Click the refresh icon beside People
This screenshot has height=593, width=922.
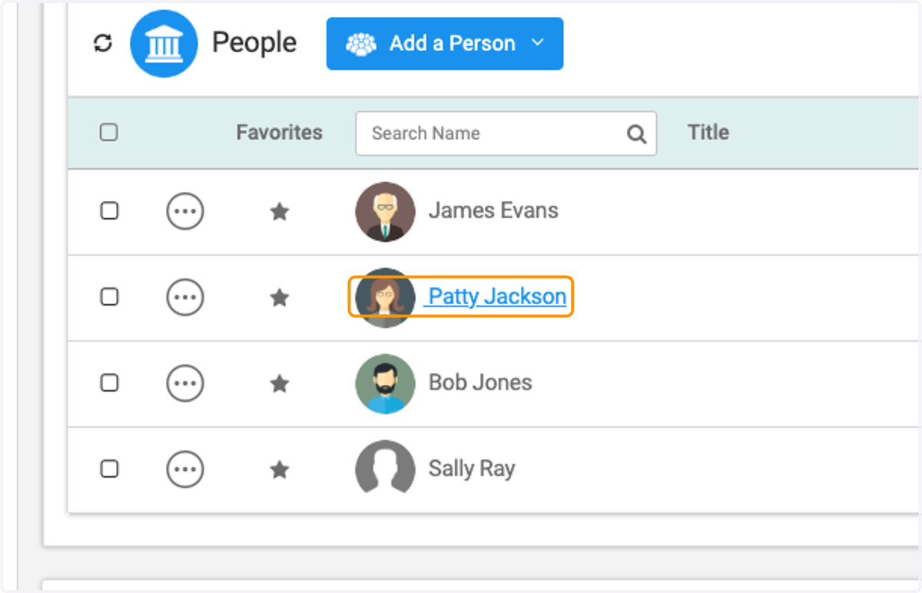103,44
